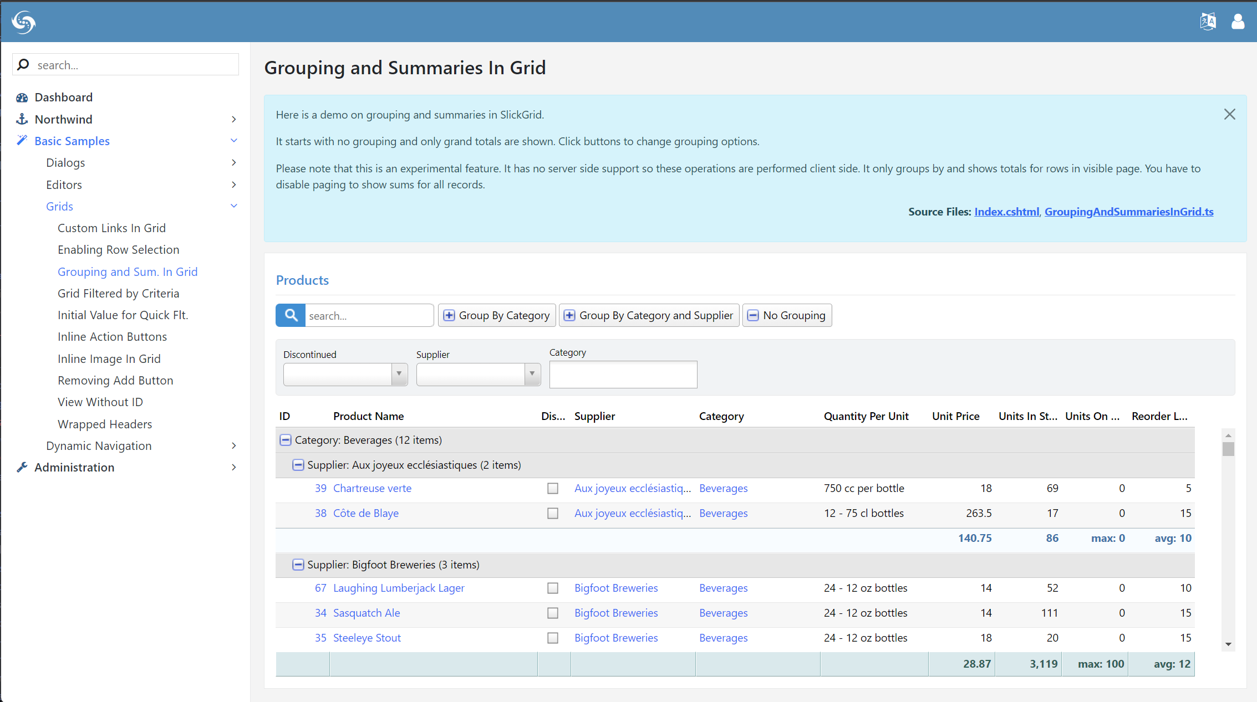Click the Serenity logo icon in header
The image size is (1257, 702).
point(23,22)
